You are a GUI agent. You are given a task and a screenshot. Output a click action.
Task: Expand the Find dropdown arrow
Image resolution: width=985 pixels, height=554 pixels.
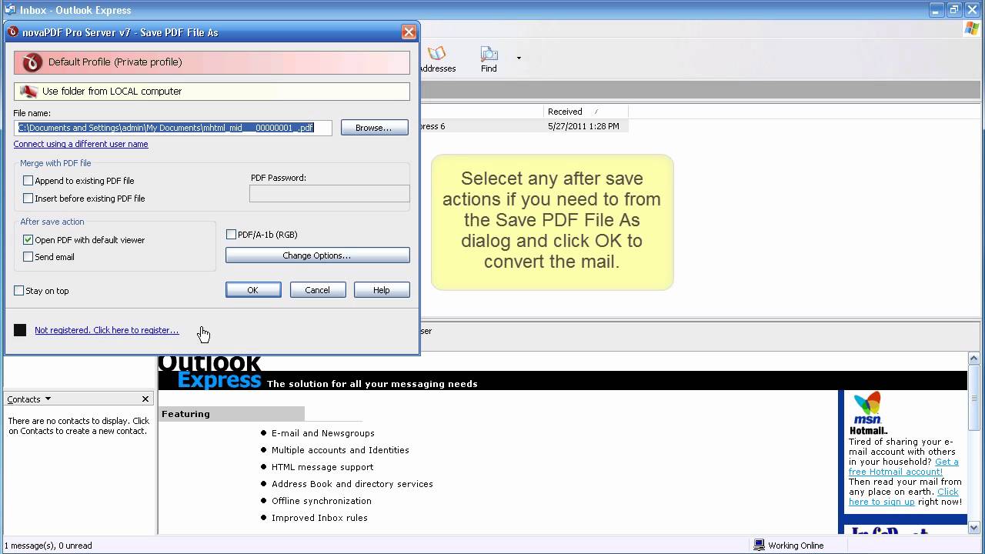click(519, 58)
